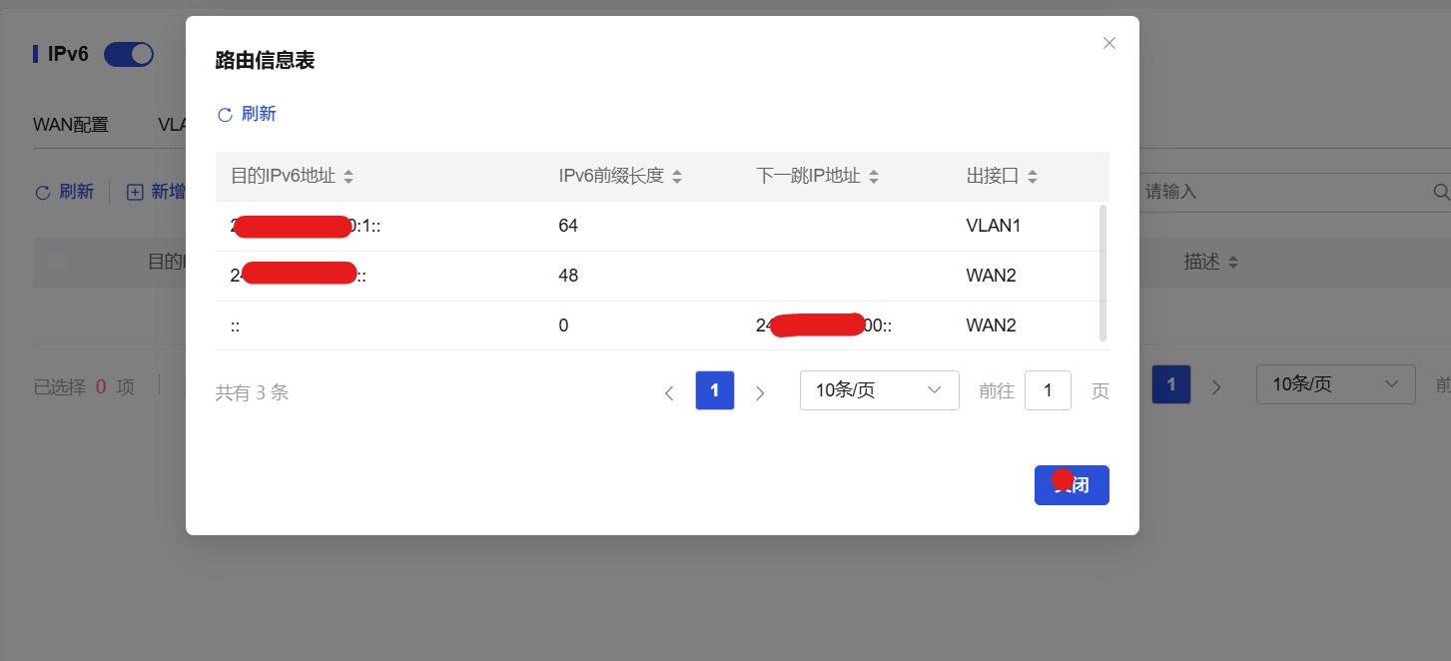Go to previous page in dialog pagination
Viewport: 1451px width, 661px height.
pos(669,392)
